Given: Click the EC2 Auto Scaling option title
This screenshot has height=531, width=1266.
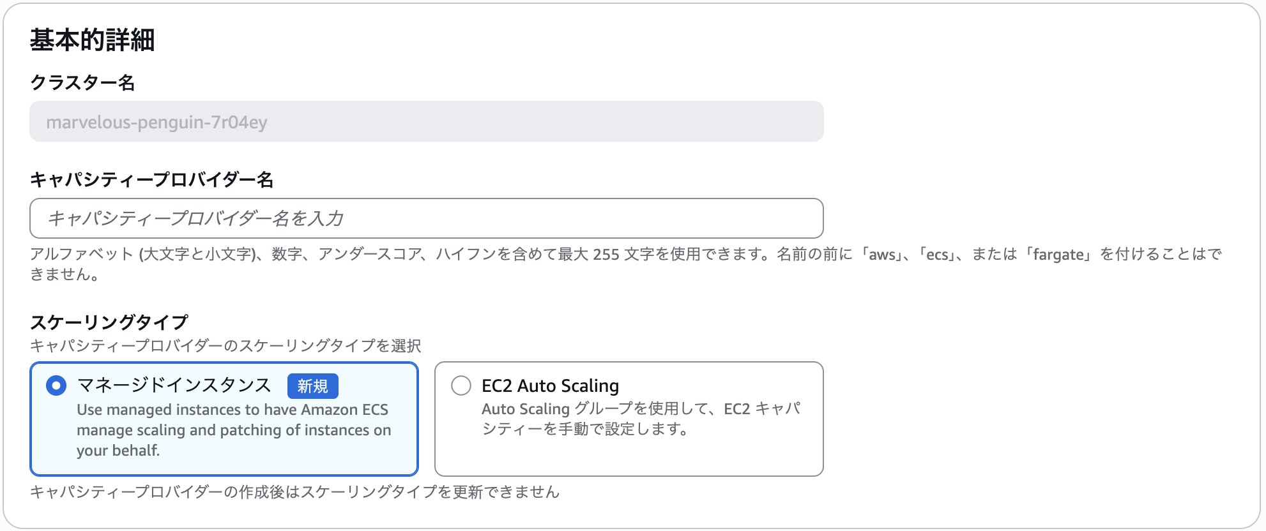Looking at the screenshot, I should (x=550, y=385).
